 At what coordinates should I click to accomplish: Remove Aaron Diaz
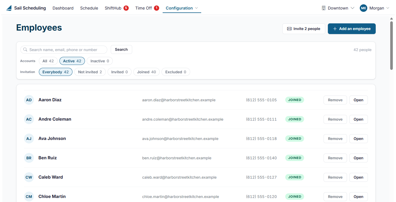click(335, 100)
